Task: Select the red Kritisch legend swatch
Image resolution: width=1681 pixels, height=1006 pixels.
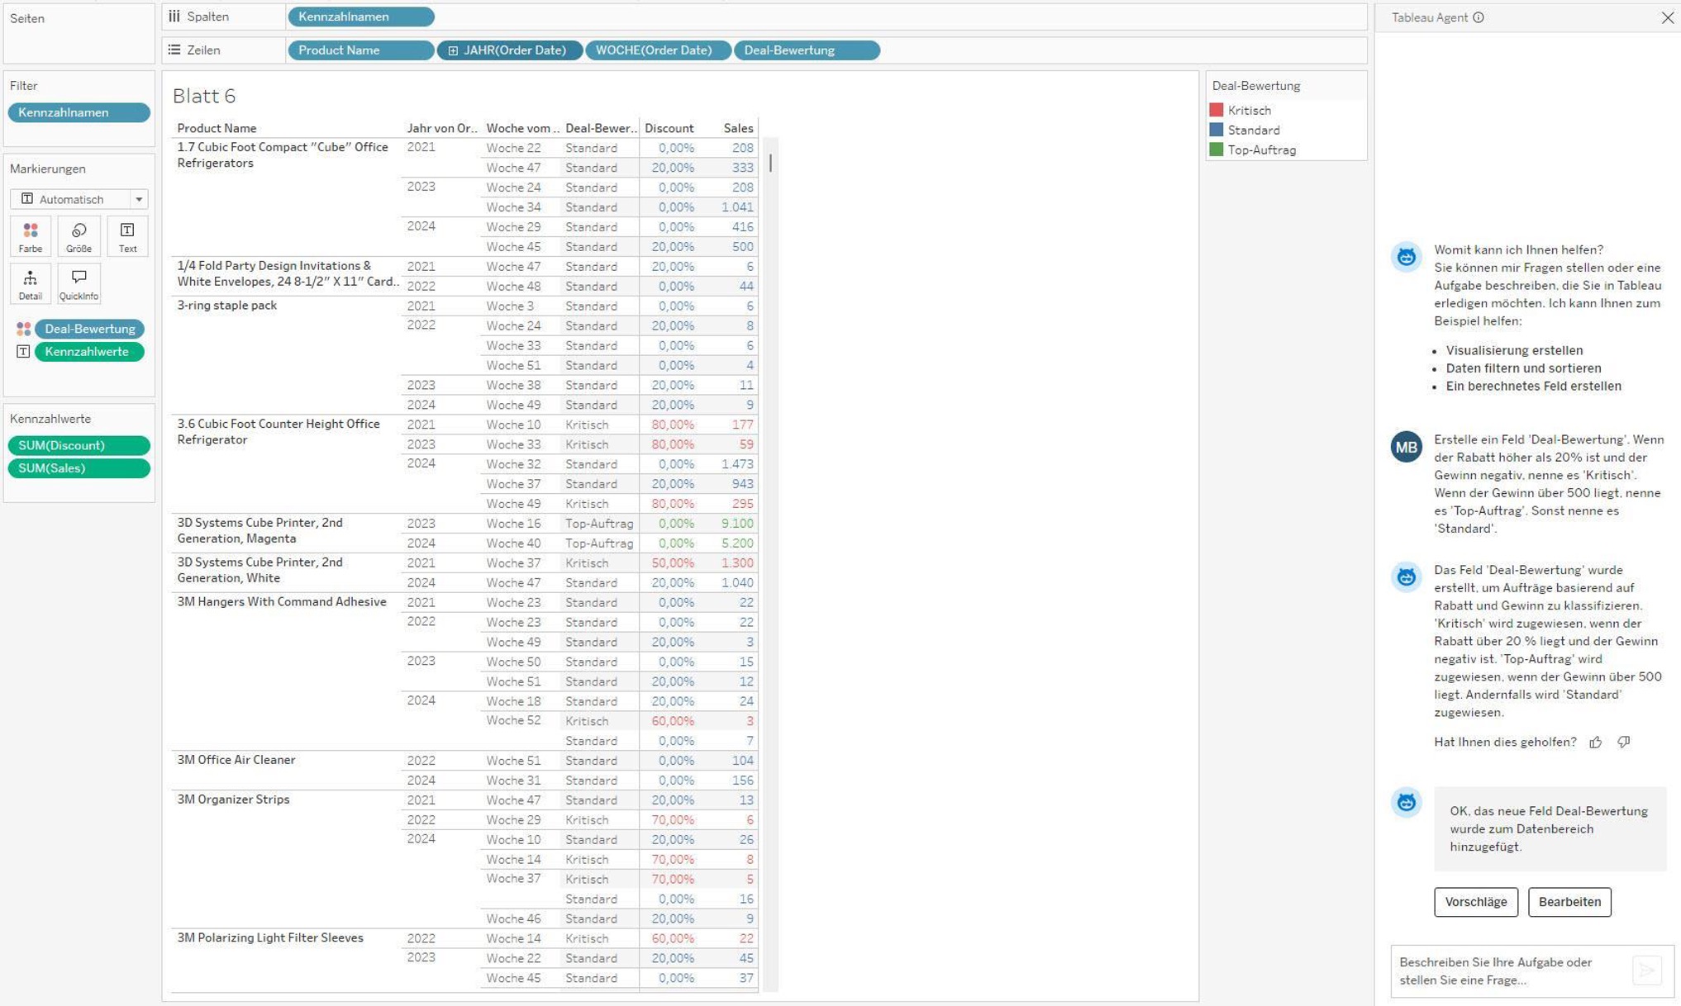Action: click(1216, 110)
